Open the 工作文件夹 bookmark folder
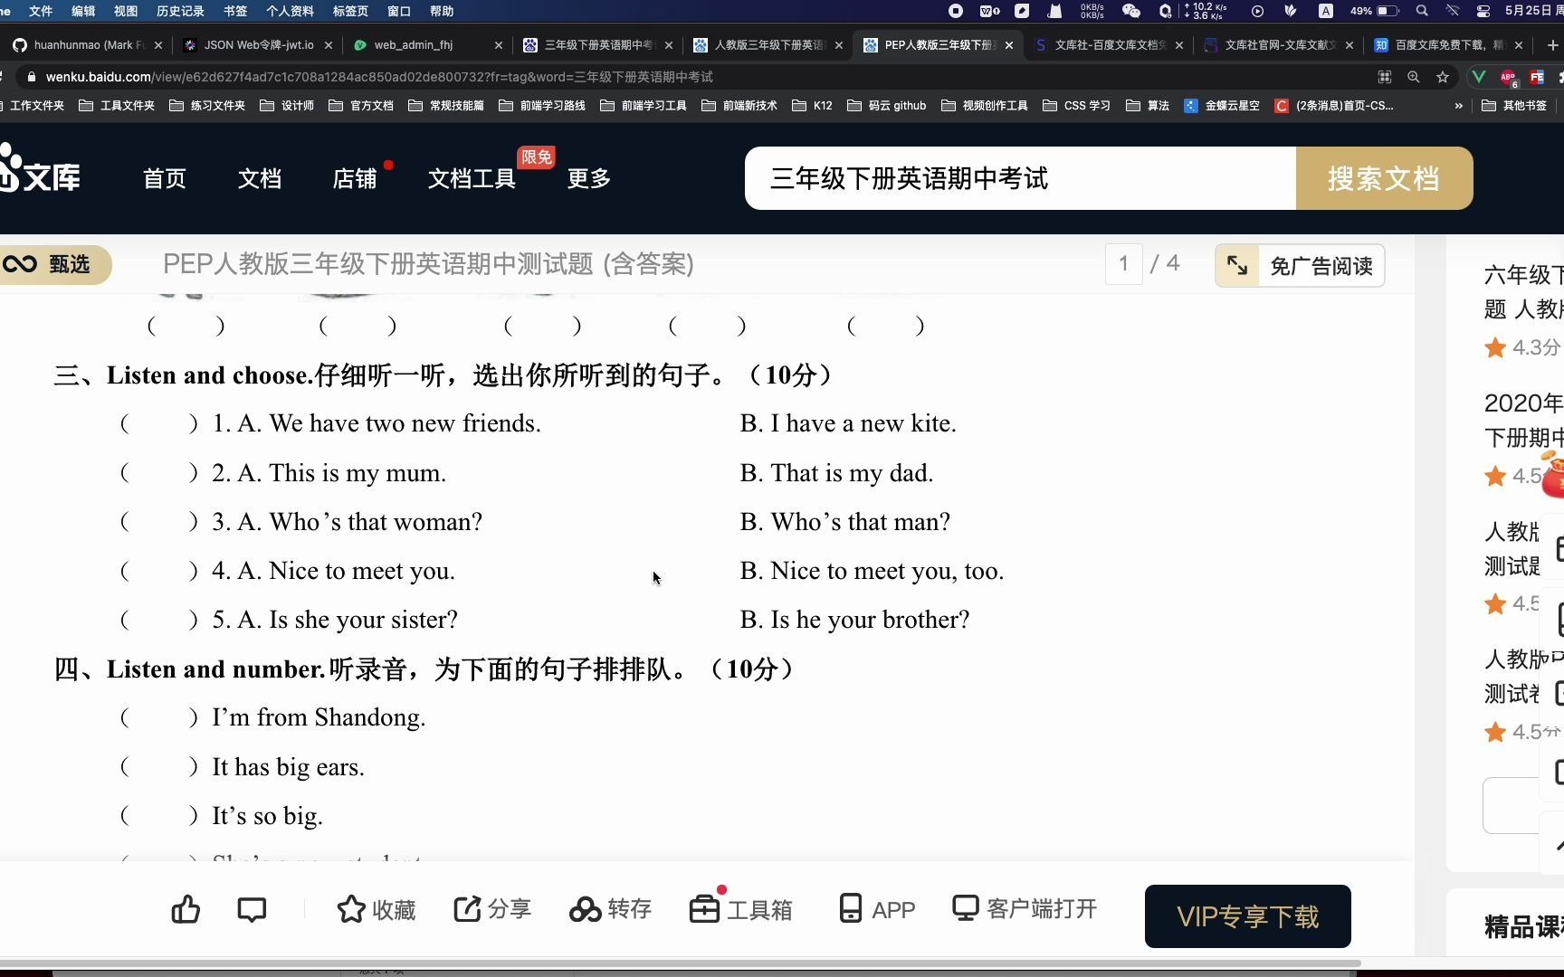Screen dimensions: 1564x977 click(31, 106)
